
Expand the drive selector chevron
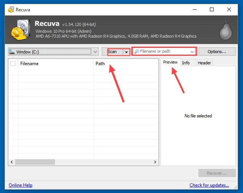(x=95, y=52)
